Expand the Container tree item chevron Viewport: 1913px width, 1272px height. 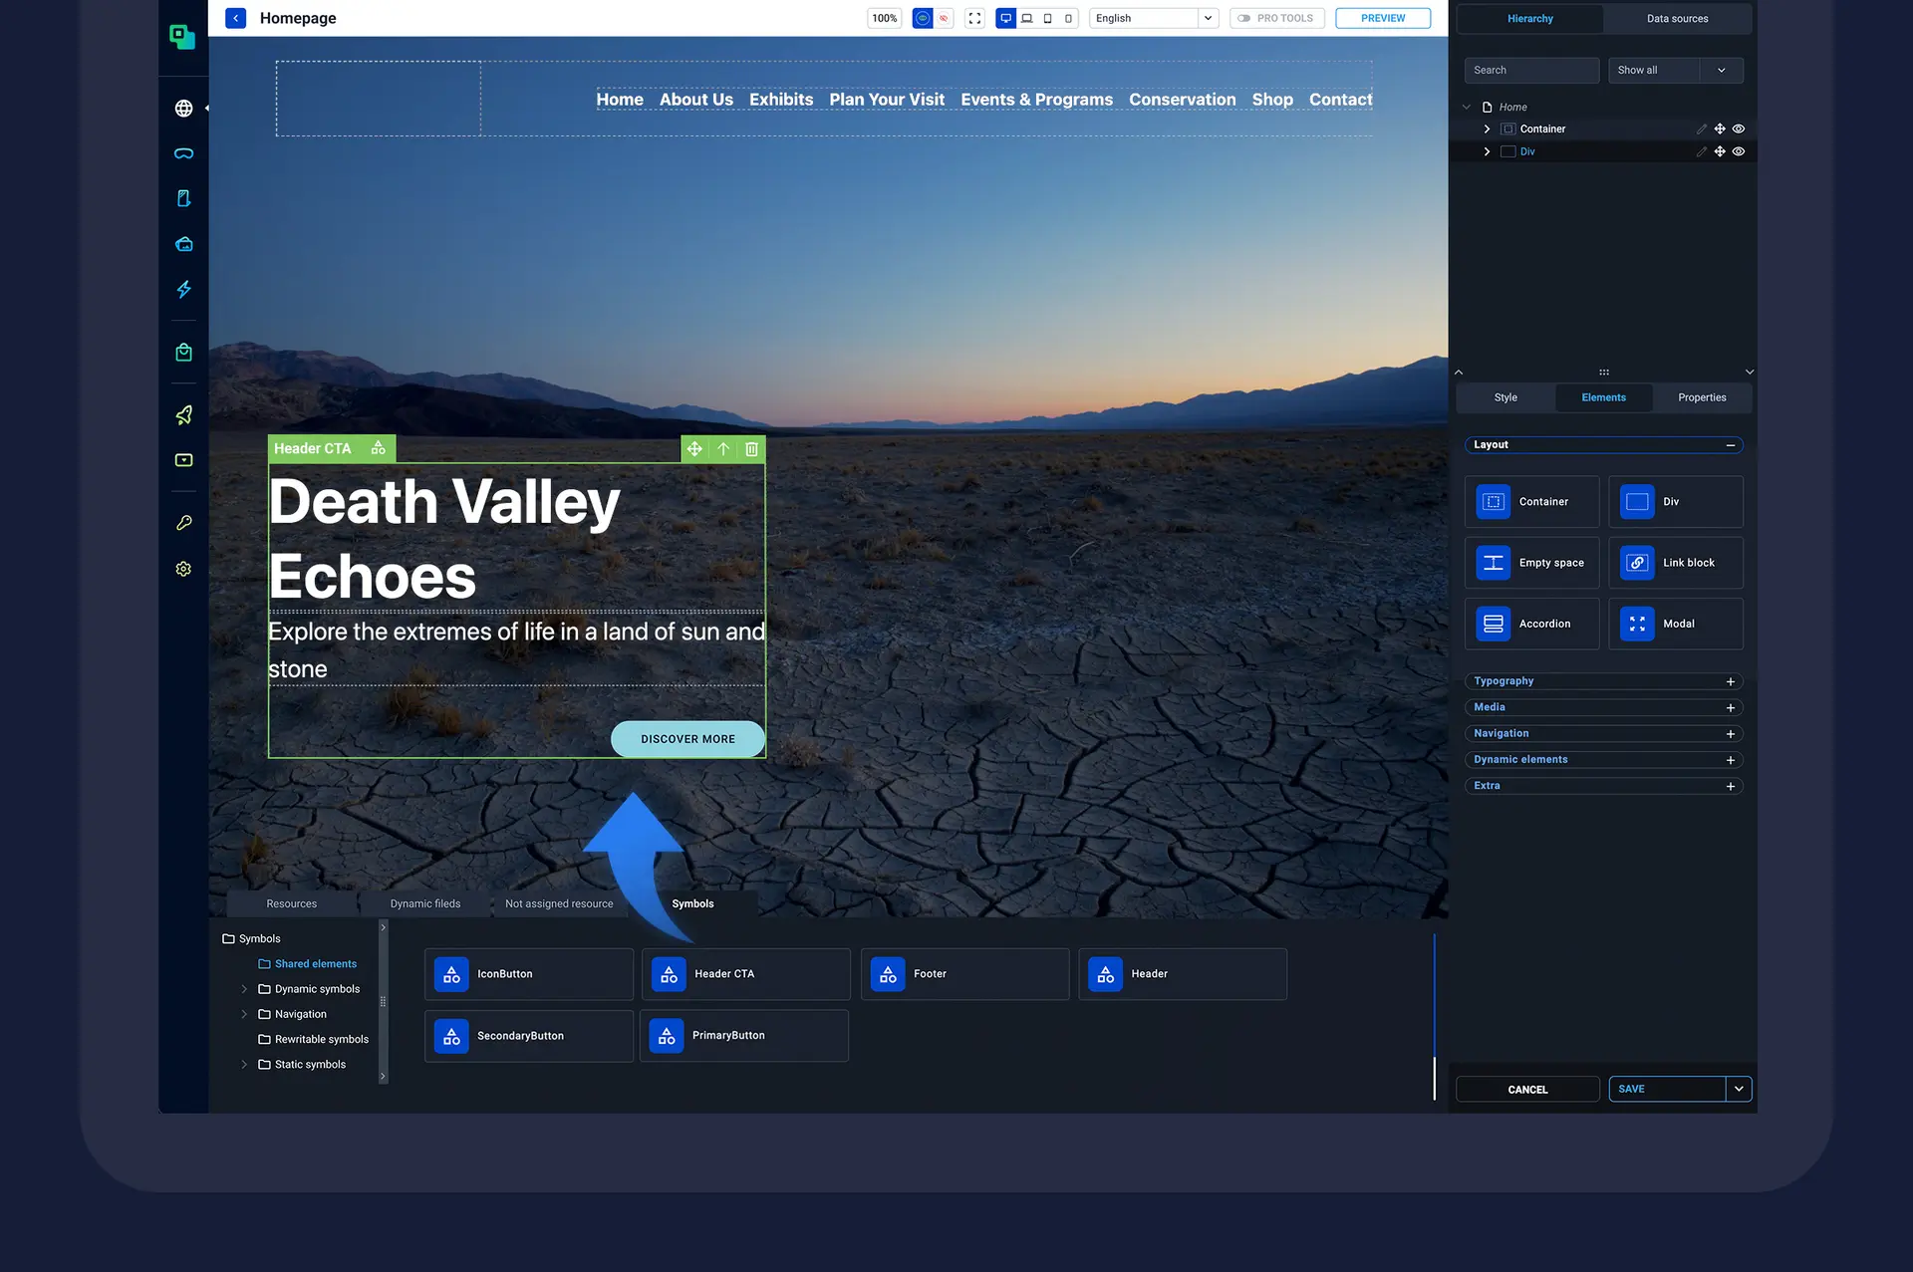(x=1487, y=128)
